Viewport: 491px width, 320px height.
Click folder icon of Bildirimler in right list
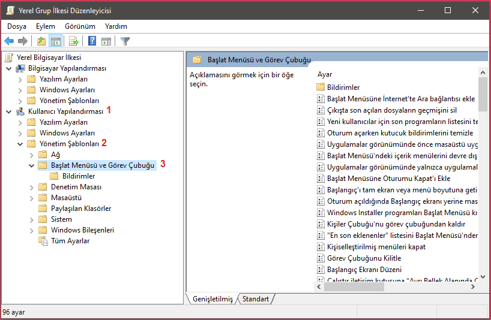click(321, 87)
